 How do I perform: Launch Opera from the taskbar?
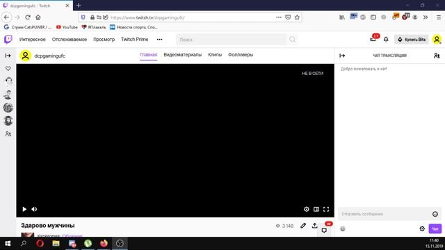coord(40,244)
